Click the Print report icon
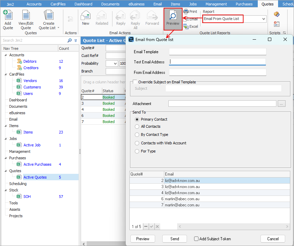This screenshot has height=246, width=294. click(x=186, y=12)
